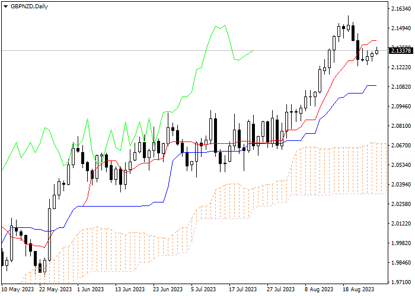Select the 2.06700 price axis label
The width and height of the screenshot is (415, 296).
(401, 146)
